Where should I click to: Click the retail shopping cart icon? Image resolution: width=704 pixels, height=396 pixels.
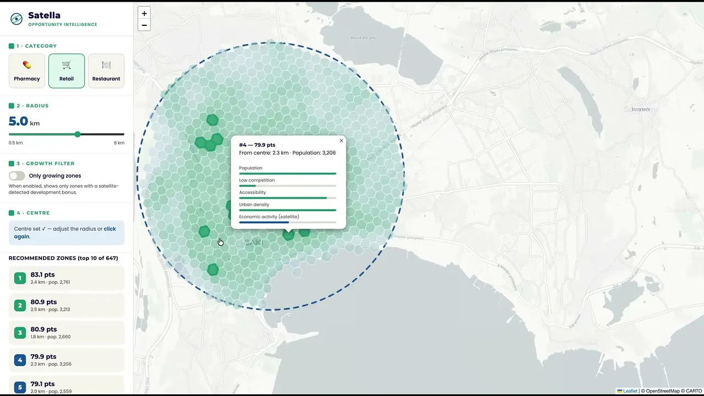[x=67, y=65]
